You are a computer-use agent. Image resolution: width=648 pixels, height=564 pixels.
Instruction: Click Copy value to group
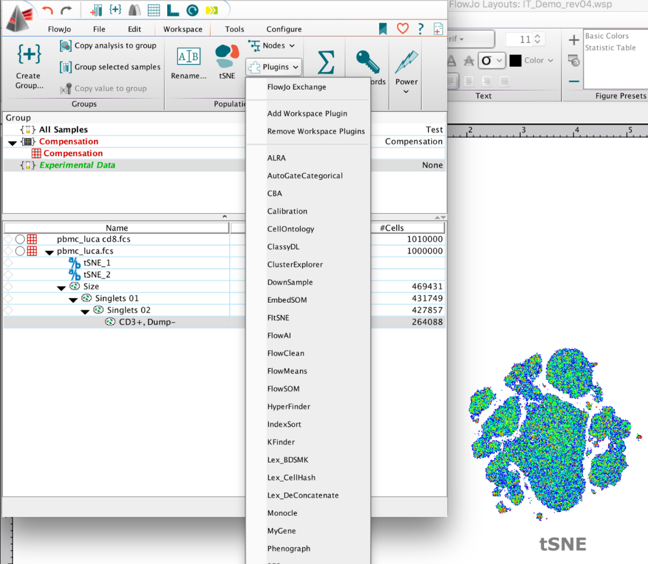[103, 88]
